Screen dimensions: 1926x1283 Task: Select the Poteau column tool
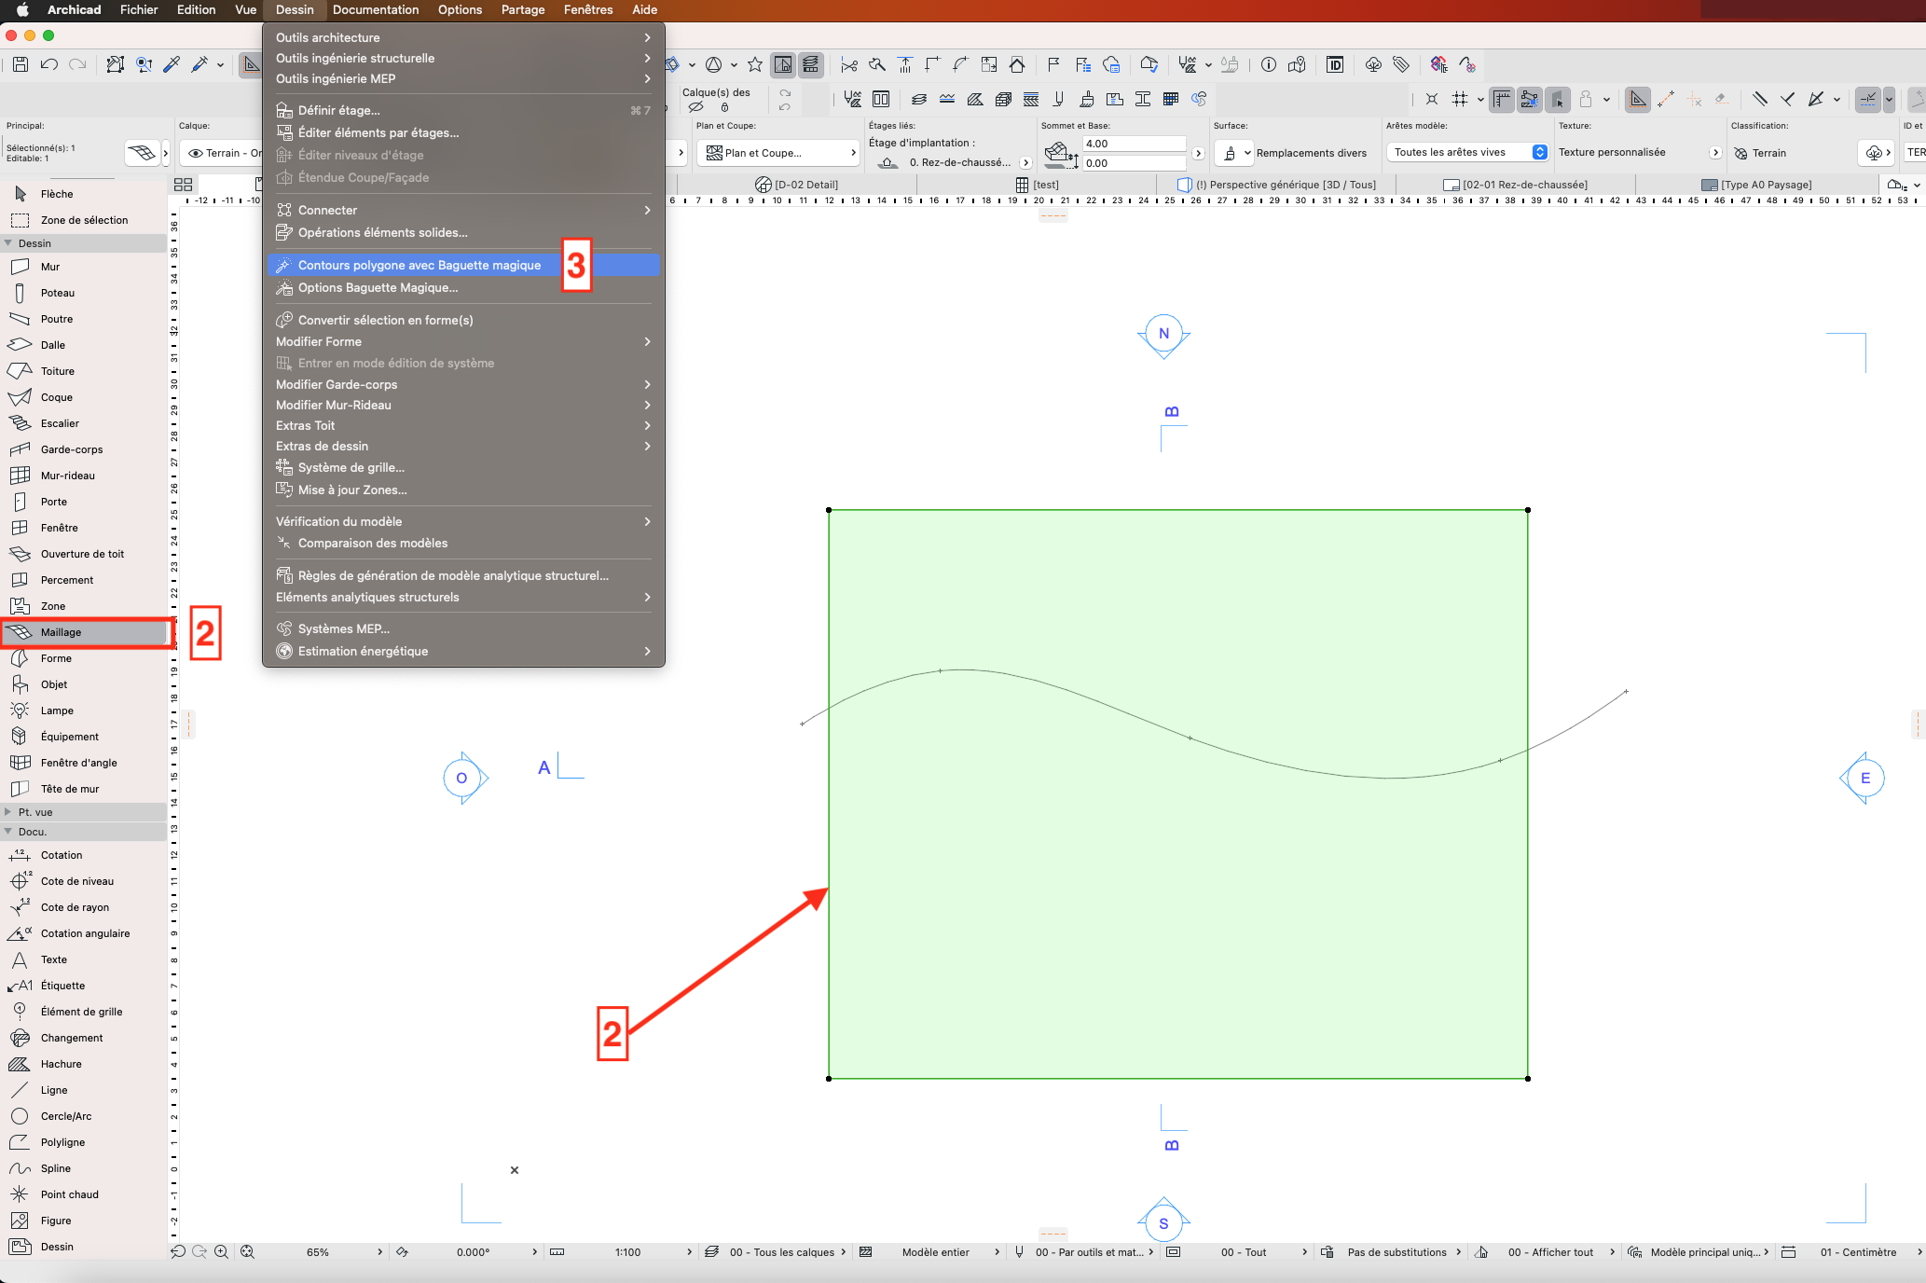coord(84,293)
